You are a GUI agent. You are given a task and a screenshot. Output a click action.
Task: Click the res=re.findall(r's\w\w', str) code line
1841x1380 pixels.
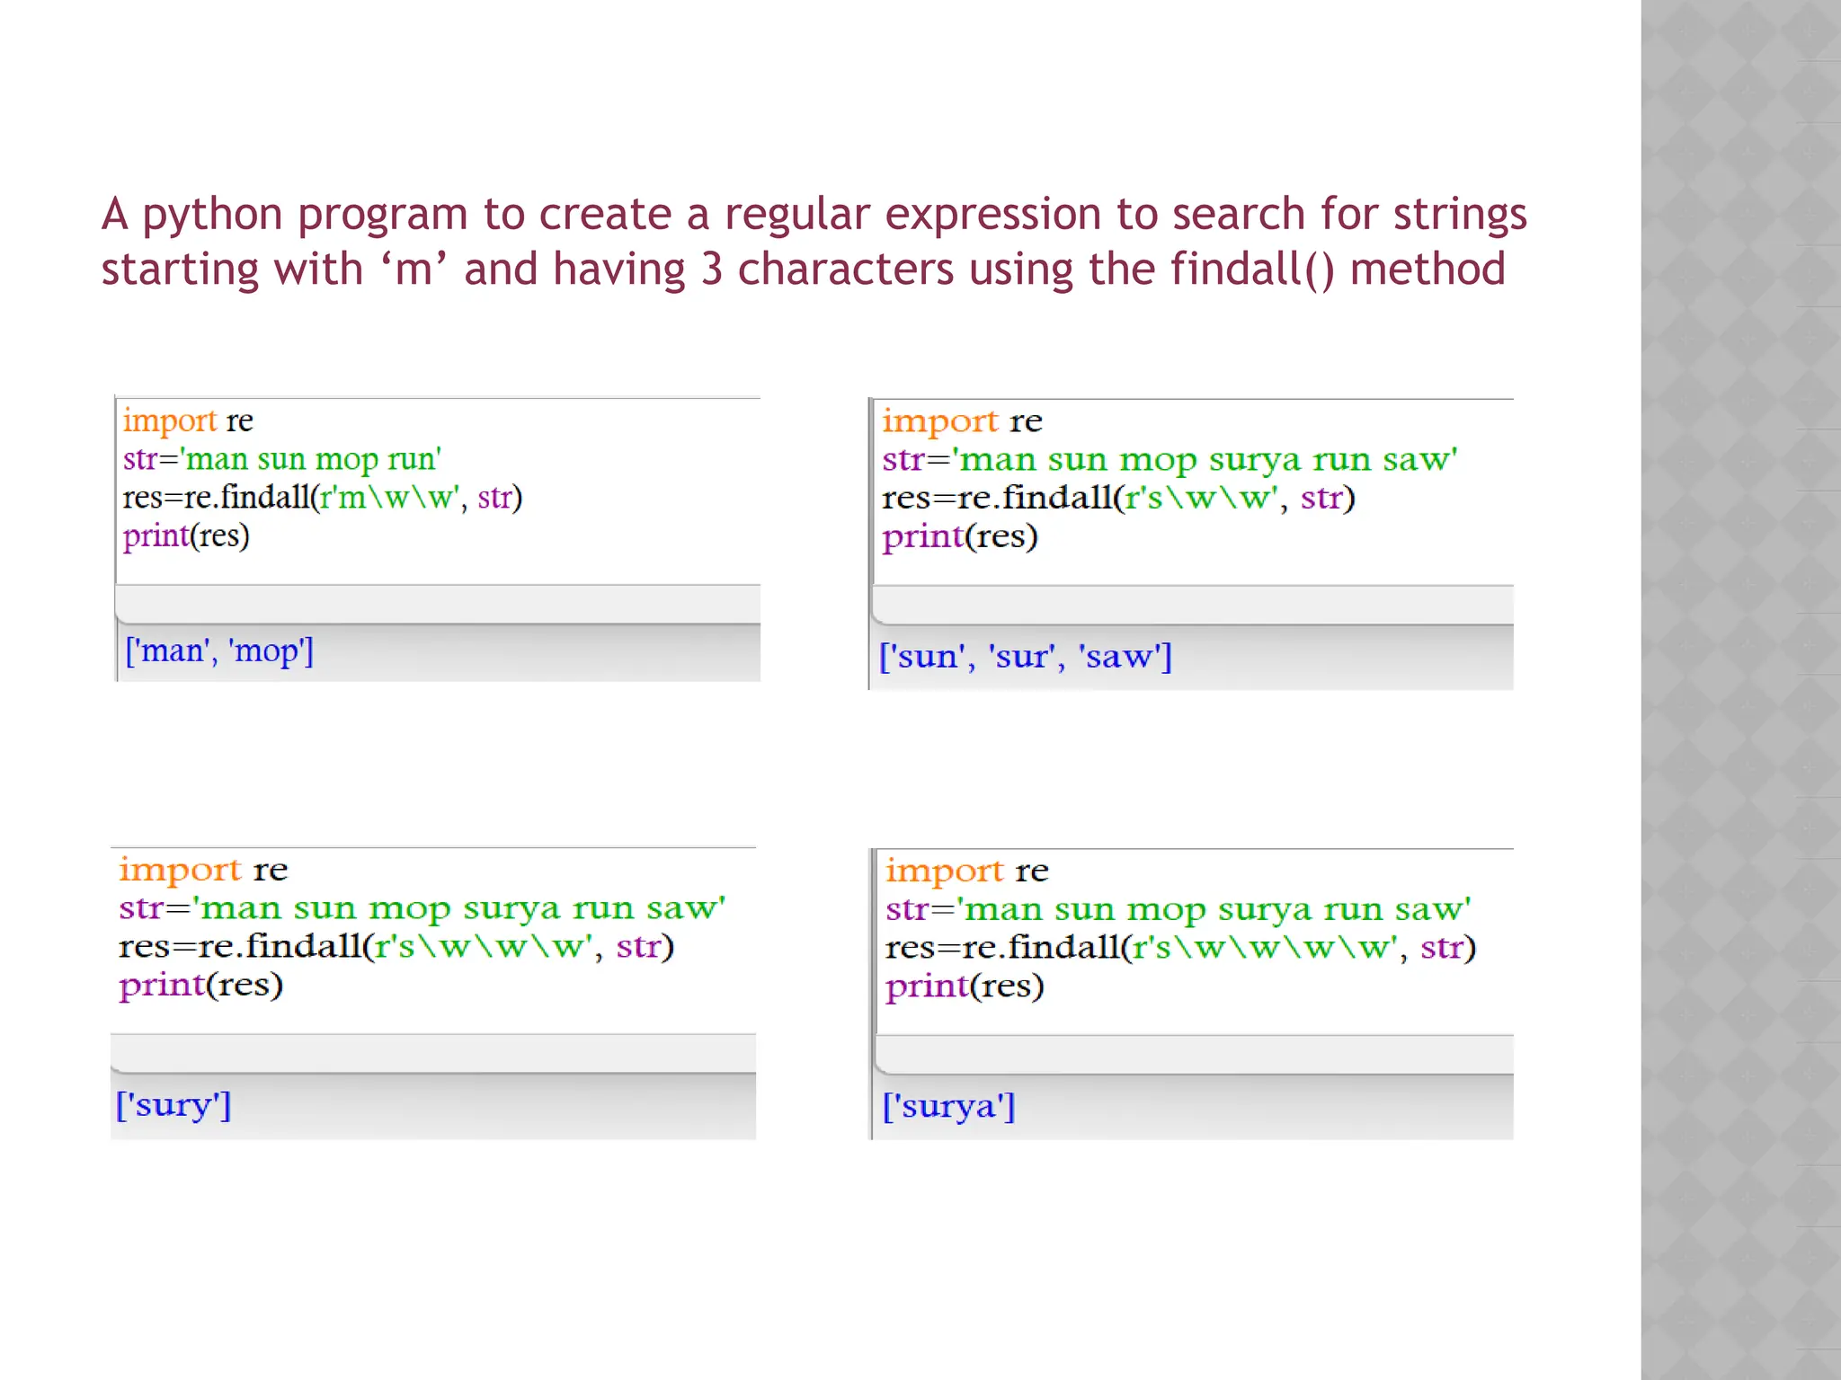point(1118,498)
